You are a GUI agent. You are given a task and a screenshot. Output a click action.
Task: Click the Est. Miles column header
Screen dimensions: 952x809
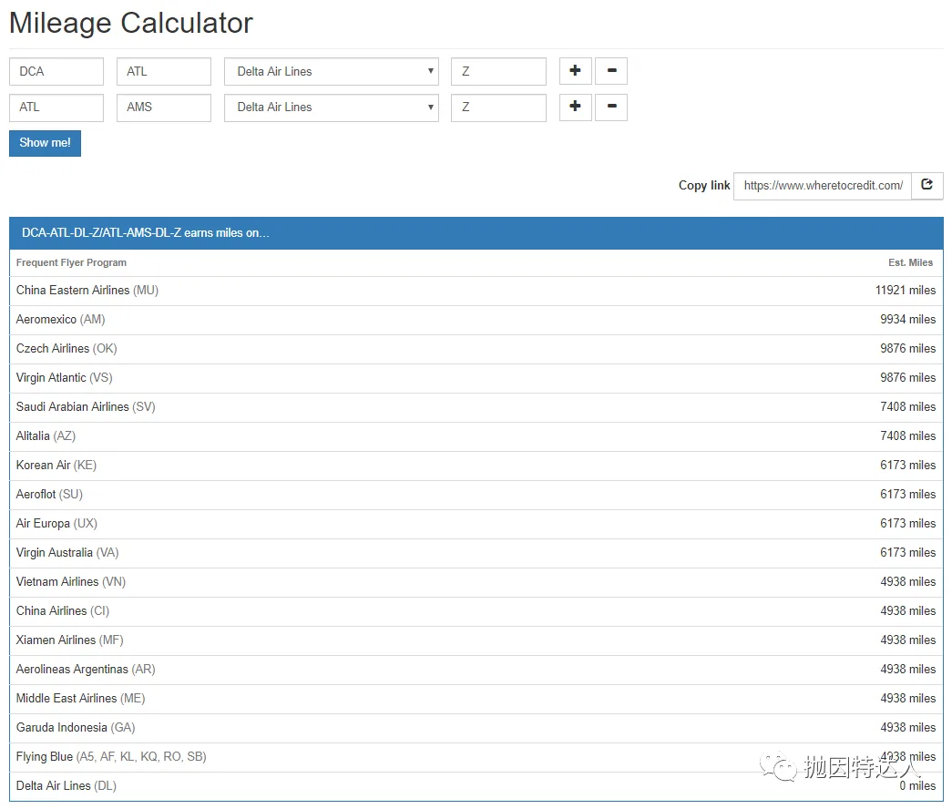pyautogui.click(x=910, y=262)
